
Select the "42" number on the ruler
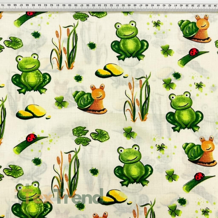click(170, 5)
